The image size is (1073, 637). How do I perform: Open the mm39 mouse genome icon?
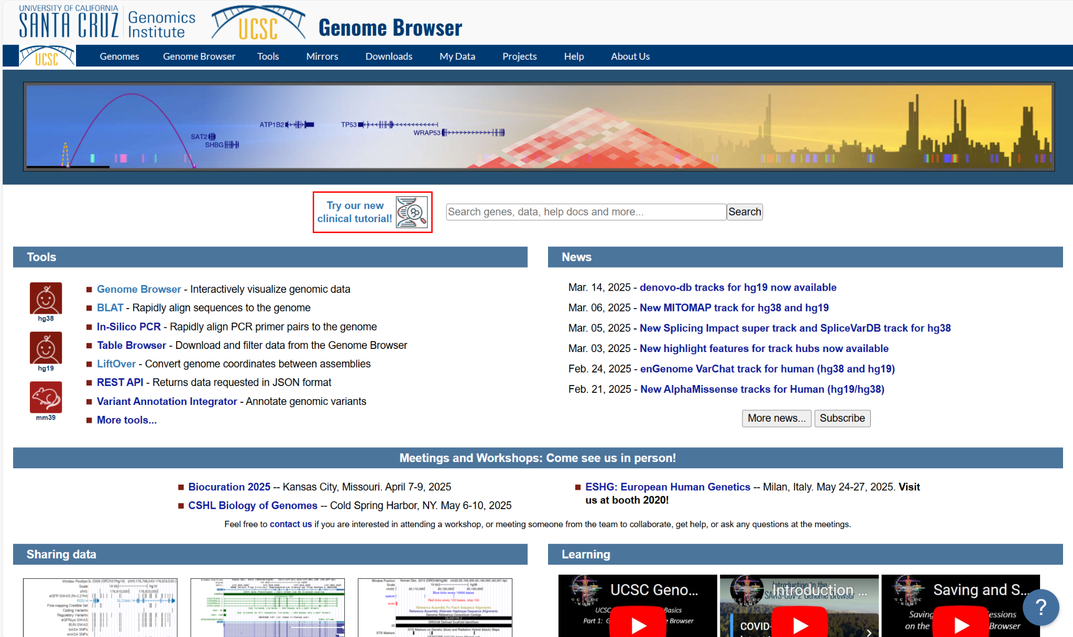46,397
